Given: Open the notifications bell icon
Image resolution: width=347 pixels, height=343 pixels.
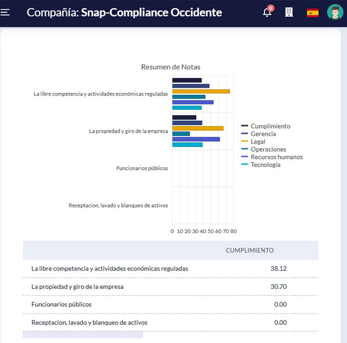Looking at the screenshot, I should tap(267, 12).
